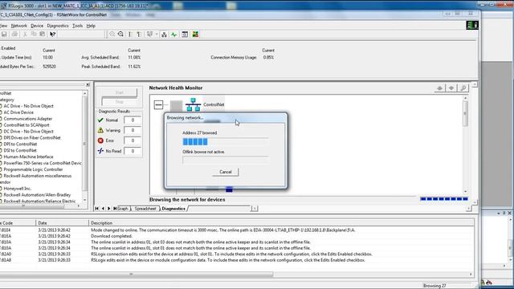Collapse the ControlNet tree node
The height and width of the screenshot is (289, 514).
coord(159,105)
